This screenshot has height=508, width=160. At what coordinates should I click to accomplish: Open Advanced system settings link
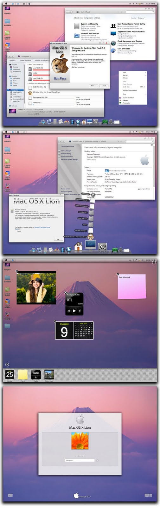pyautogui.click(x=69, y=159)
